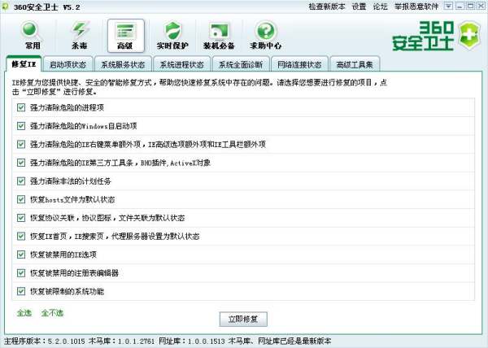Switch to the 网络连接状态 tab

(299, 64)
